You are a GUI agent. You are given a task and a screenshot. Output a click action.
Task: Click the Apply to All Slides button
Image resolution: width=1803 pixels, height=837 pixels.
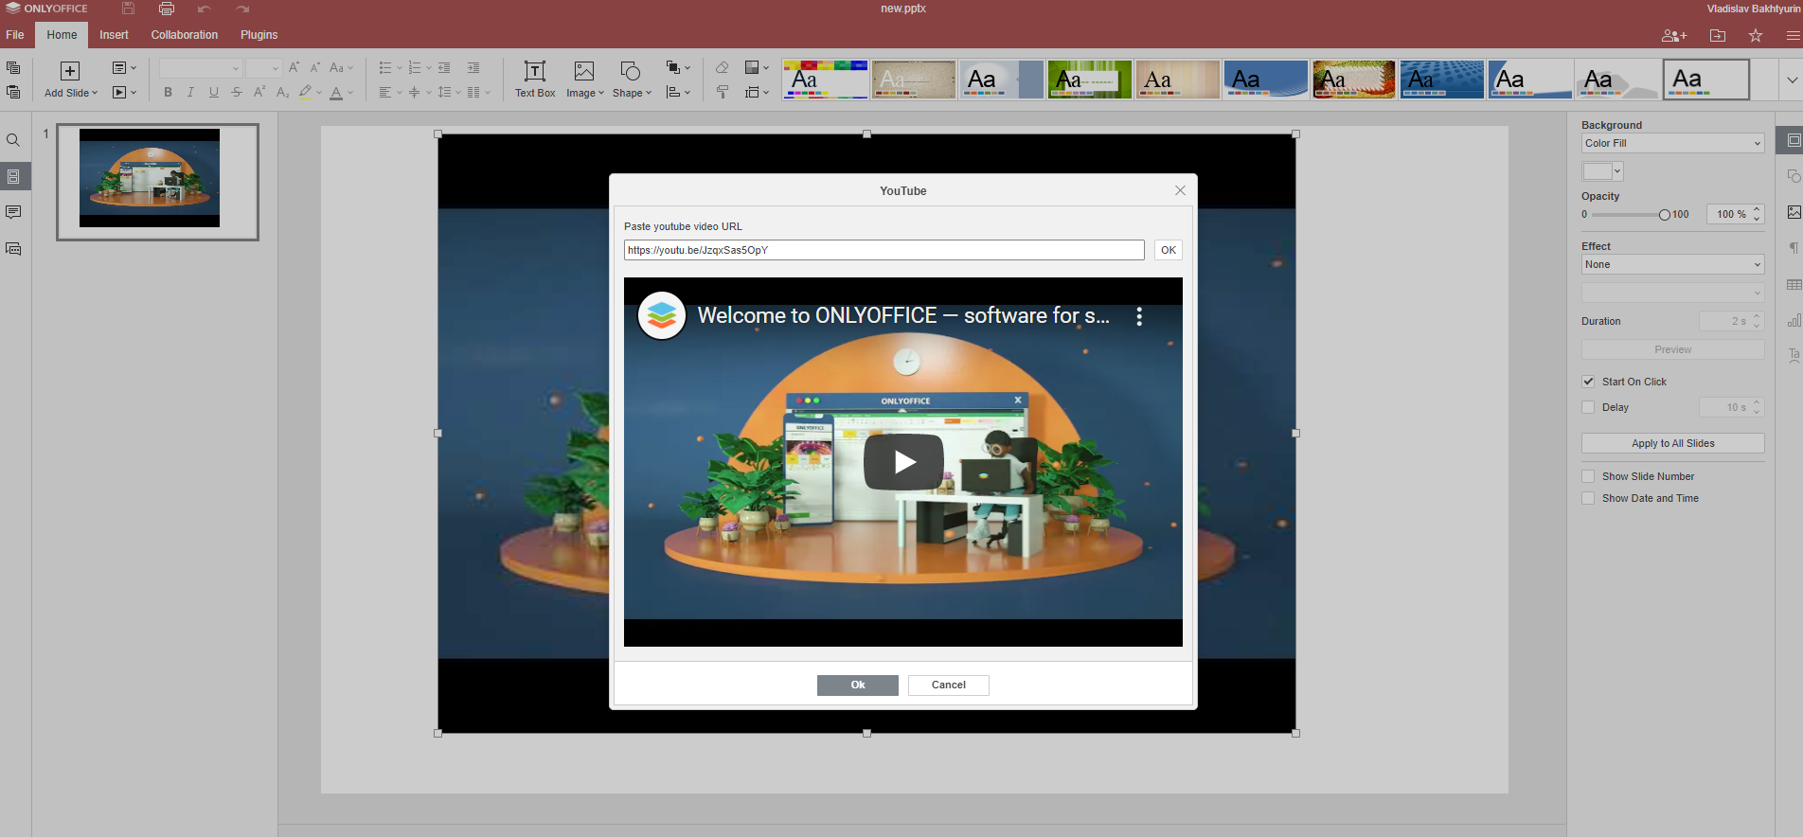pyautogui.click(x=1672, y=443)
